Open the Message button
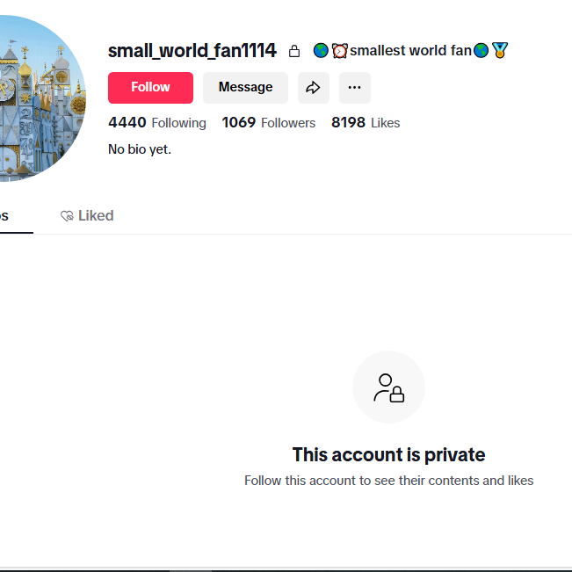 point(245,88)
